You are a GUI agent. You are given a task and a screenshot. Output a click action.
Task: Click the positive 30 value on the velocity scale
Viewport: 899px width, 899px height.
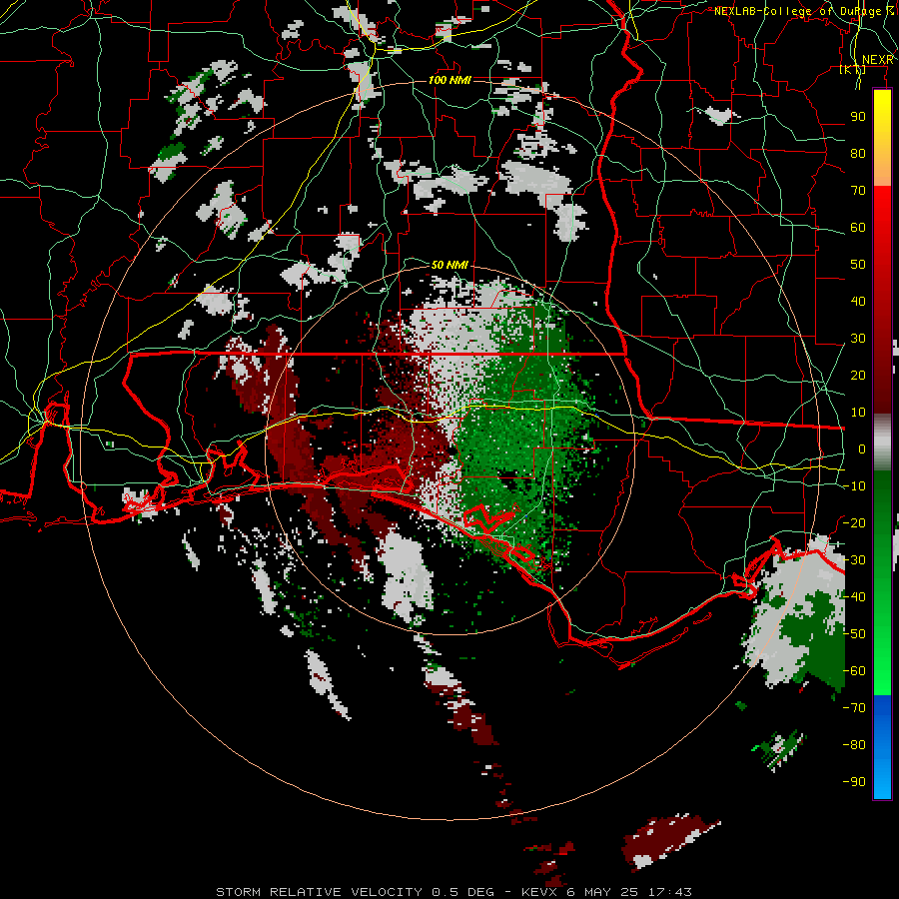pyautogui.click(x=858, y=339)
